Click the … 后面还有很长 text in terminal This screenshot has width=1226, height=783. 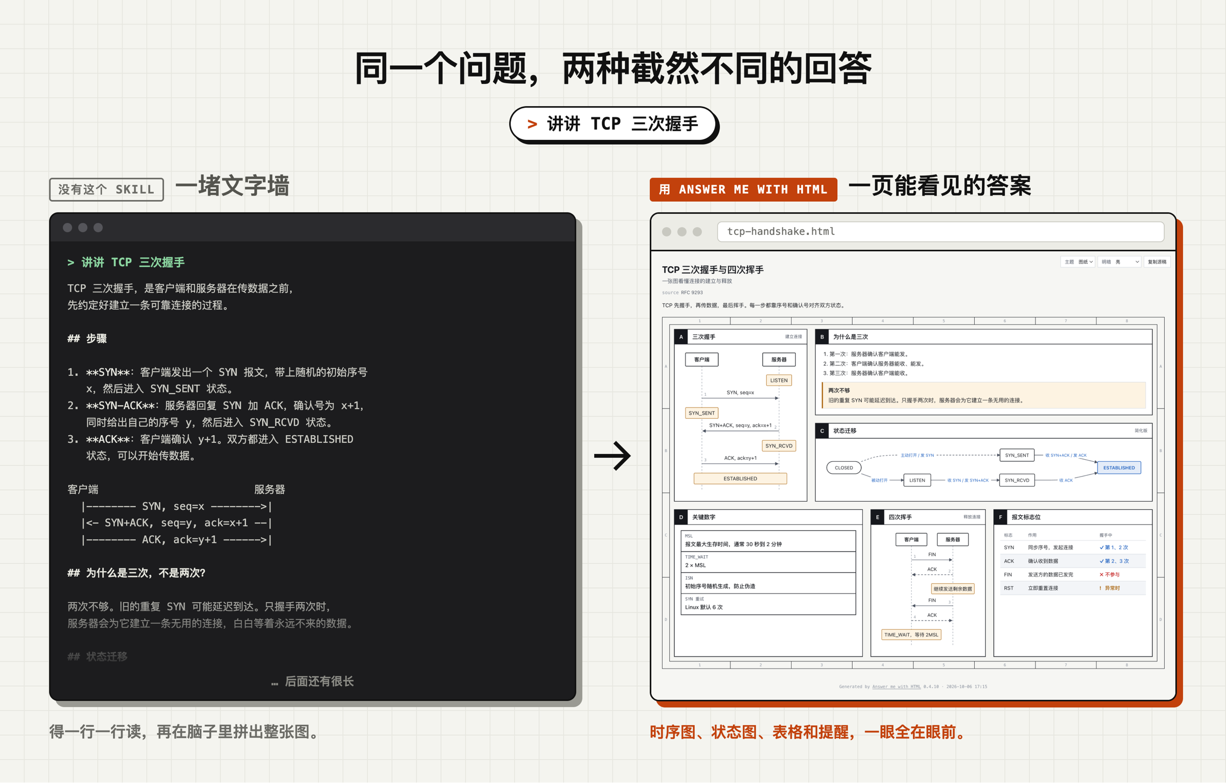point(312,681)
